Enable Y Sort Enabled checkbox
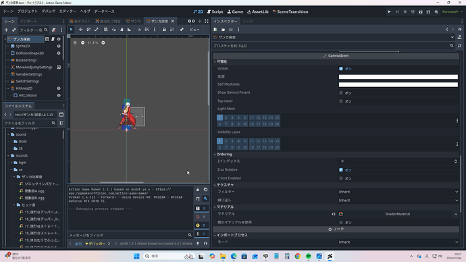Screen dimensions: 466x262 [x=341, y=178]
